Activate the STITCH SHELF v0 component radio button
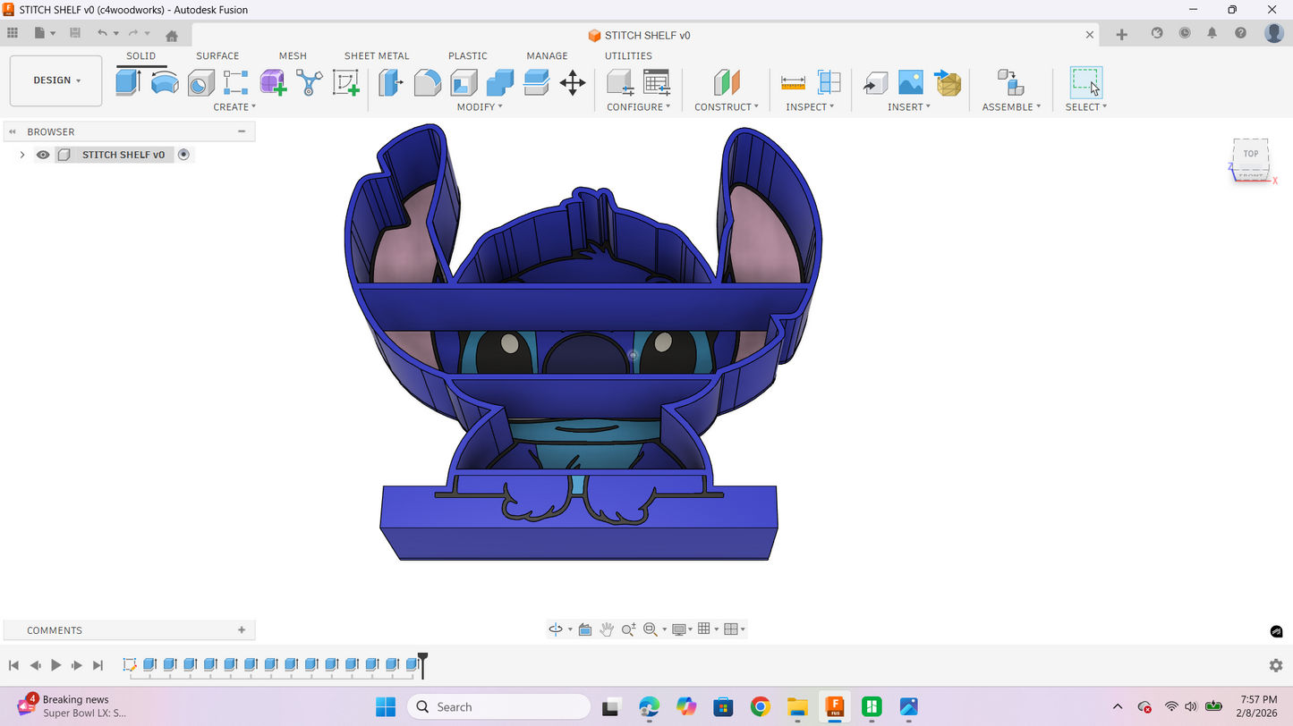The image size is (1293, 726). point(183,155)
